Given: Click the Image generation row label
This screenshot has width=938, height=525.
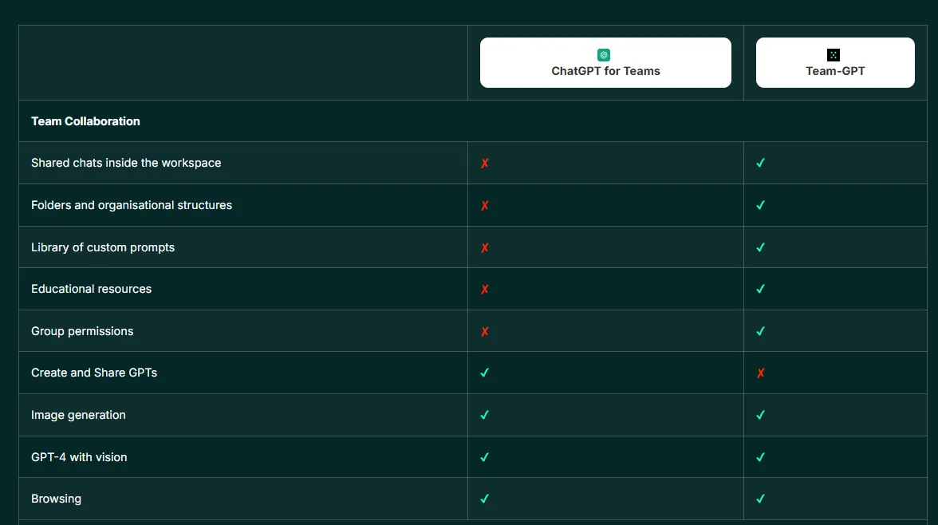Looking at the screenshot, I should 78,415.
